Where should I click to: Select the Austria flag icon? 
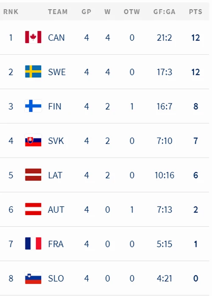click(33, 209)
